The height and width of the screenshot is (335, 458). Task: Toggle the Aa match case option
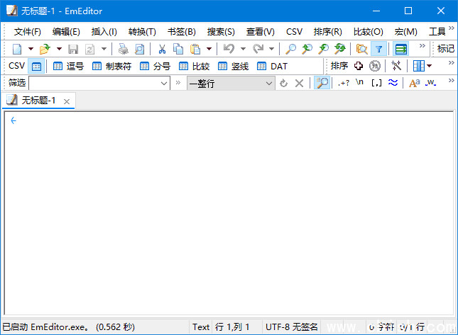coord(414,84)
